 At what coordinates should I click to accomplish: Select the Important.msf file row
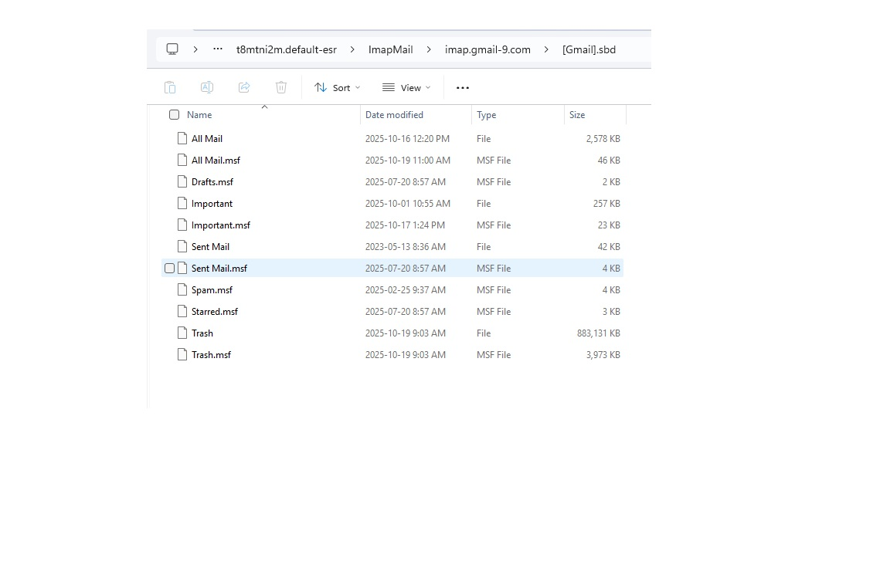point(221,225)
